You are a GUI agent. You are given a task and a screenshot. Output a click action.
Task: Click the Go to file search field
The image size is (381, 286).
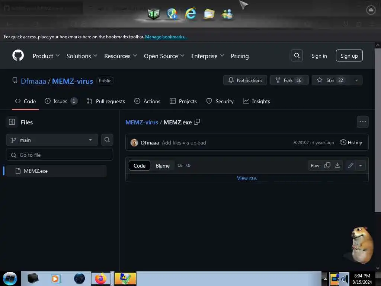tap(60, 155)
